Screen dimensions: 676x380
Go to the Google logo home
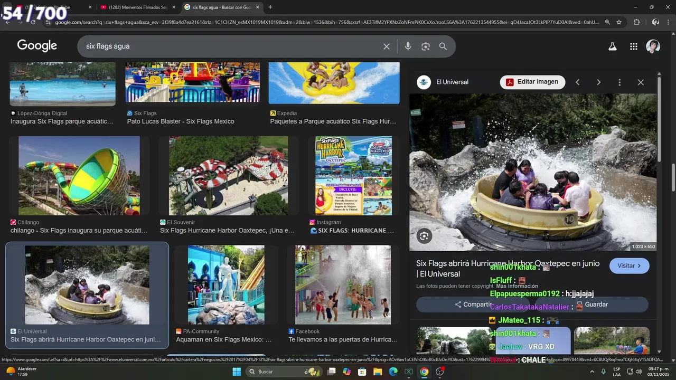coord(37,46)
